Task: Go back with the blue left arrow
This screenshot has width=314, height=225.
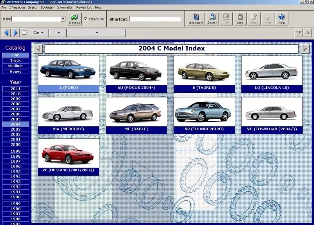Action: [x=6, y=32]
